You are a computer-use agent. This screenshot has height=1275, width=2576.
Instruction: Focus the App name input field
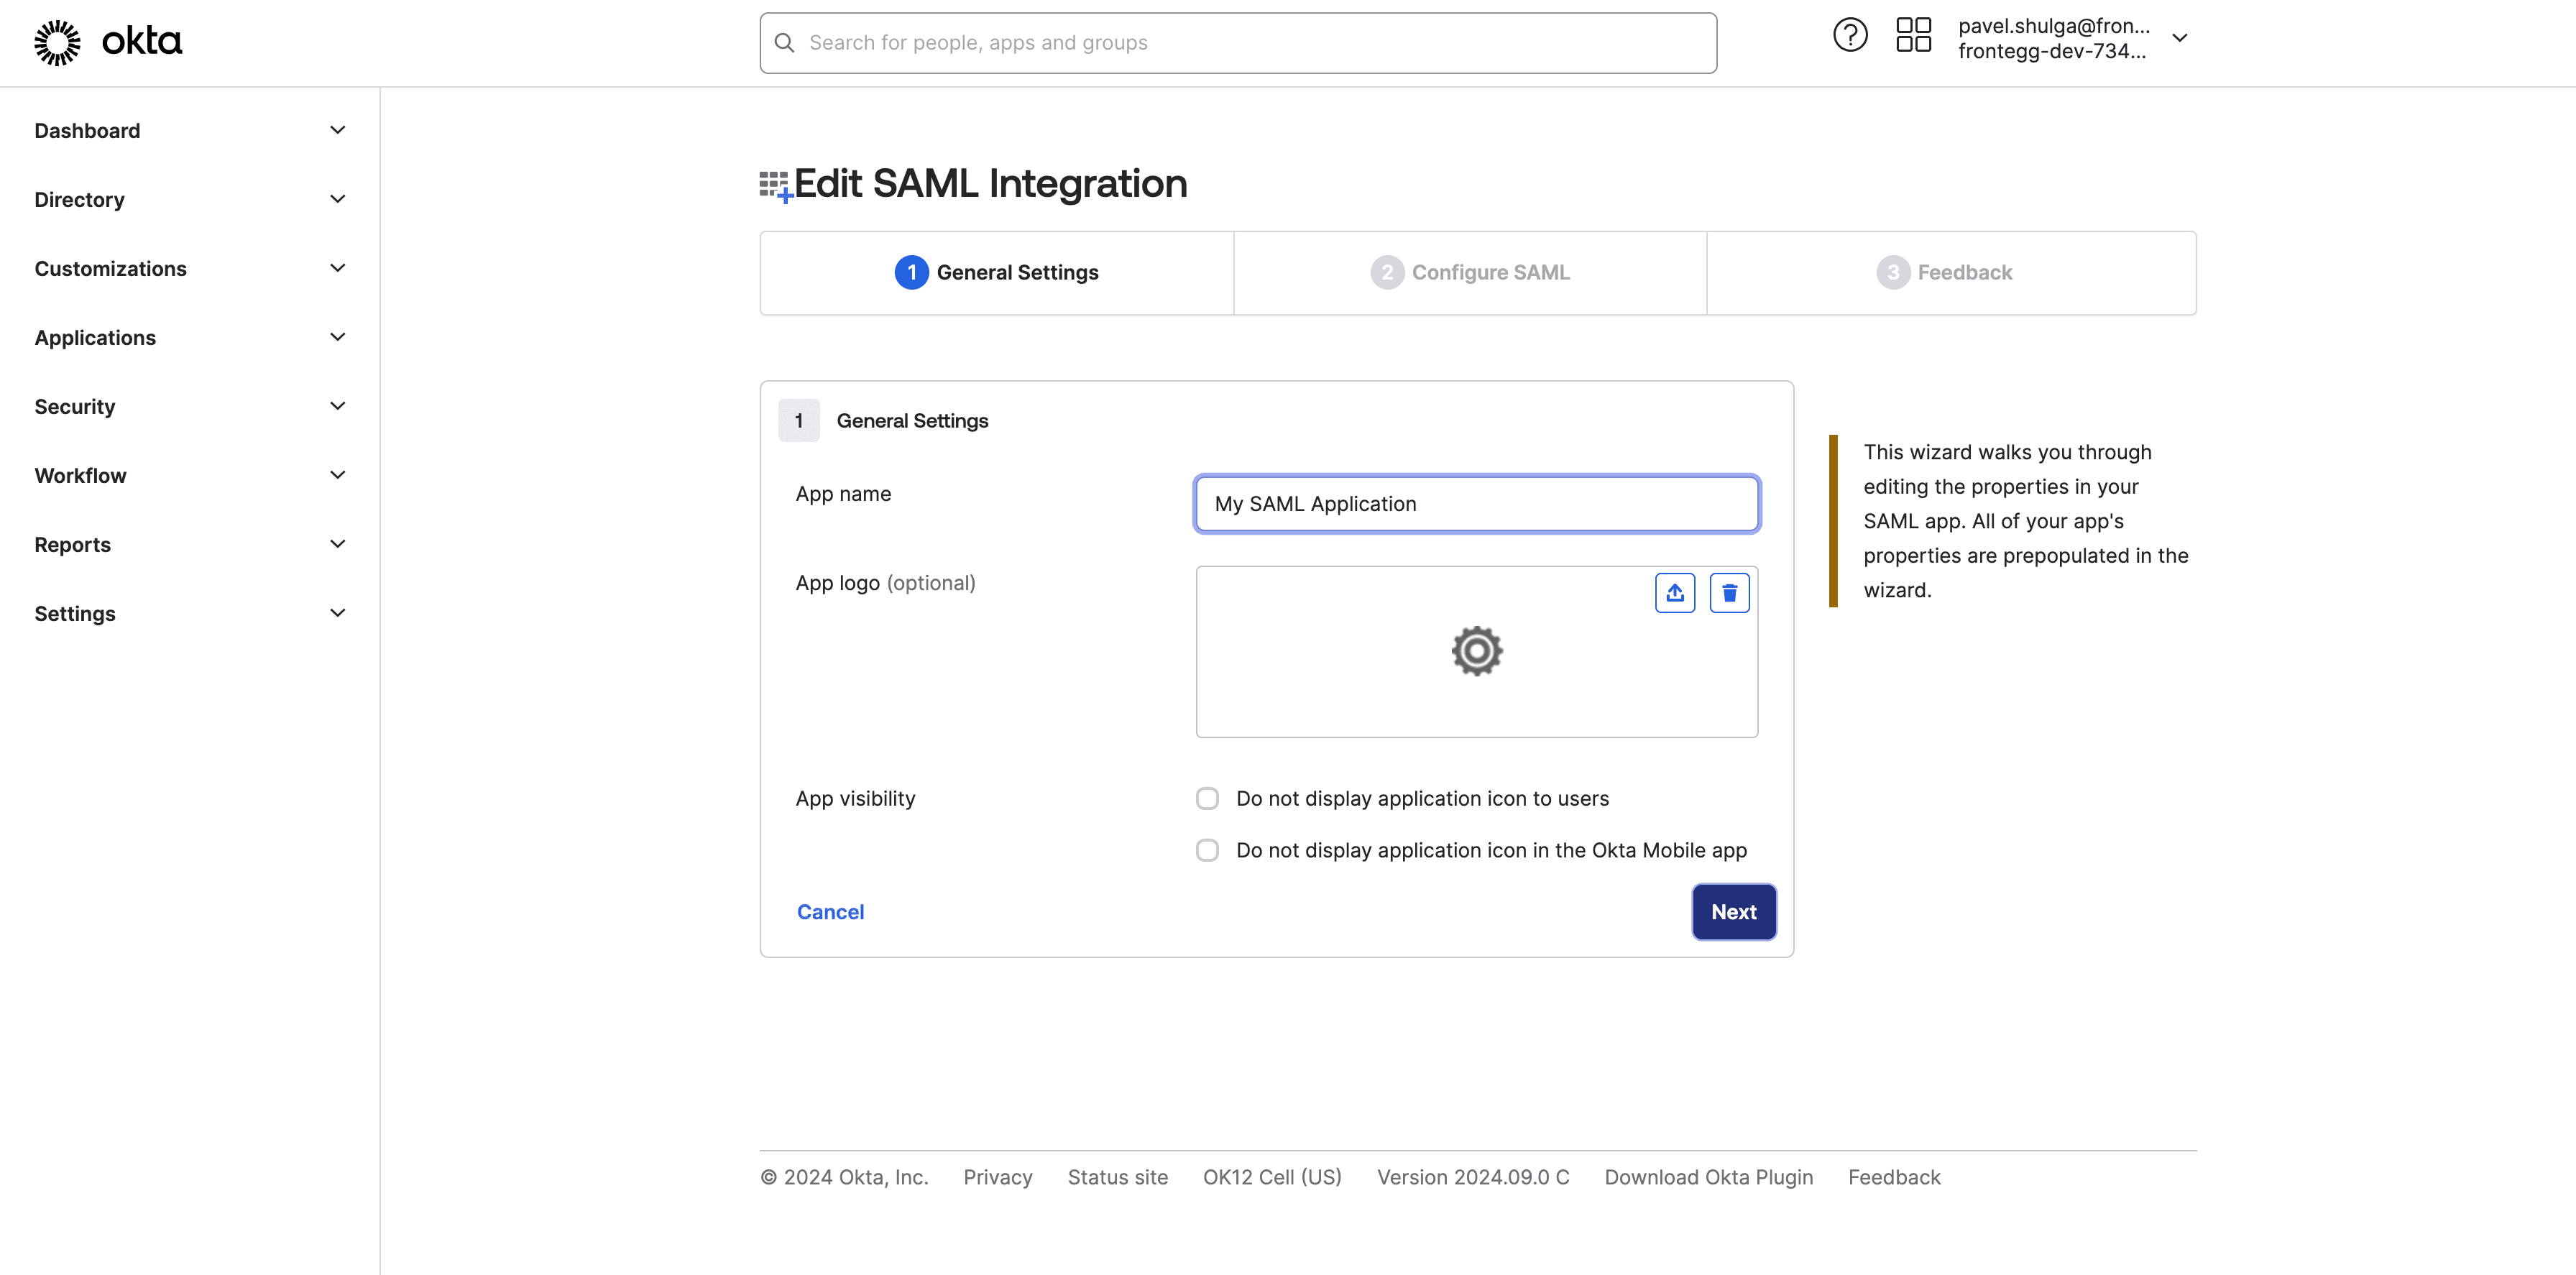(1476, 504)
